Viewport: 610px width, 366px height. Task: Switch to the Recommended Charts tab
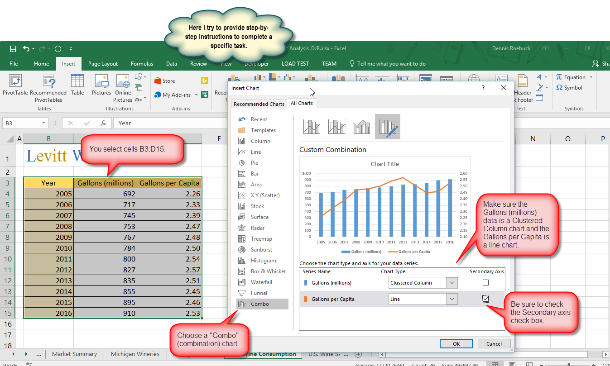pyautogui.click(x=259, y=104)
